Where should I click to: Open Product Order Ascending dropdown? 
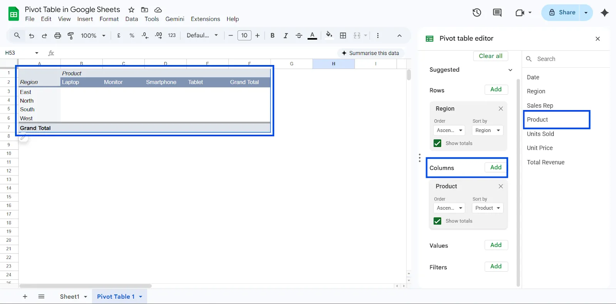(x=449, y=208)
